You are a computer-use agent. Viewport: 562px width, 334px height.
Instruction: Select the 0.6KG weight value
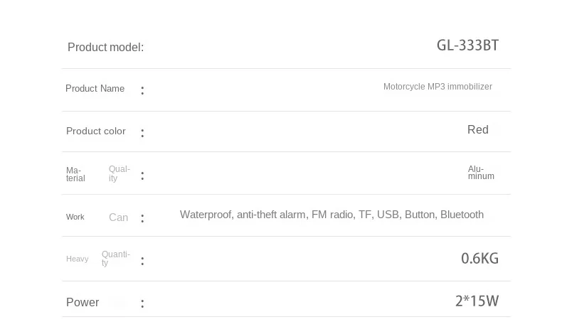479,259
